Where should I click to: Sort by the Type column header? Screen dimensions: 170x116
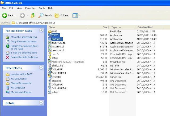(122, 27)
